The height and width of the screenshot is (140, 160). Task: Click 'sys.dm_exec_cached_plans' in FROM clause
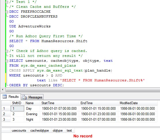pyautogui.click(x=48, y=66)
